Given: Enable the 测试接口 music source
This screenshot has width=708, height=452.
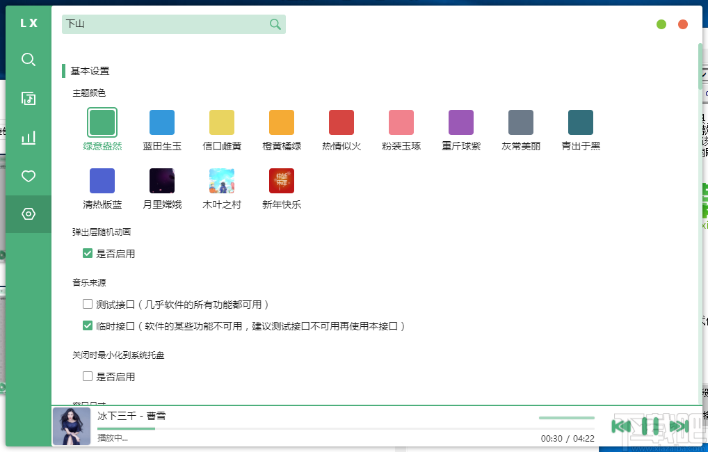Looking at the screenshot, I should click(88, 303).
